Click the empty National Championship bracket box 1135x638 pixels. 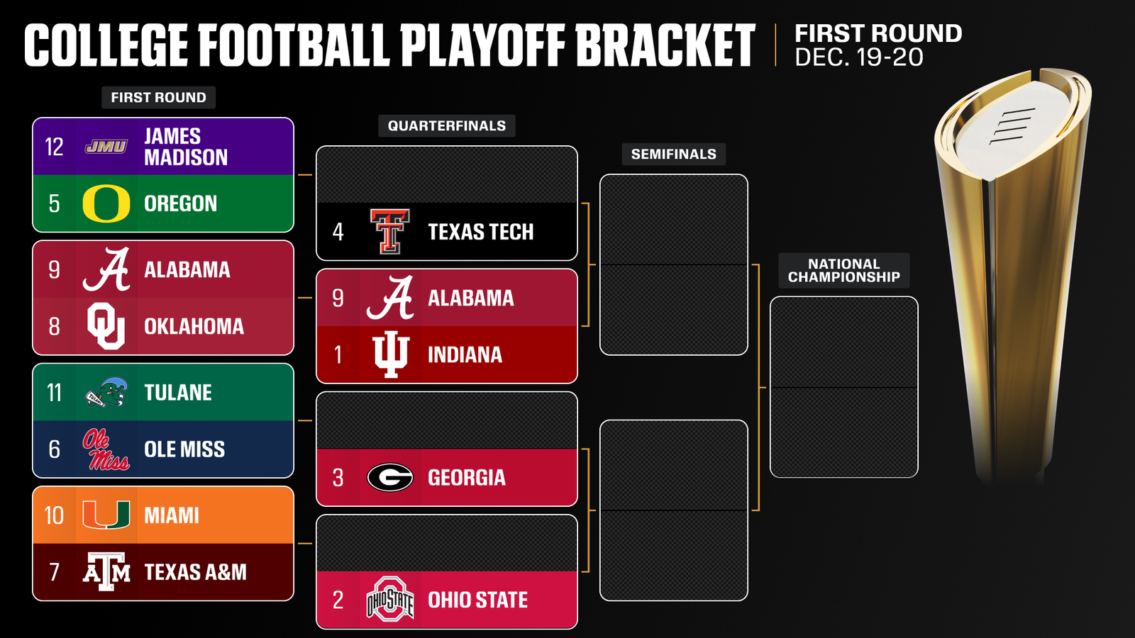[844, 387]
